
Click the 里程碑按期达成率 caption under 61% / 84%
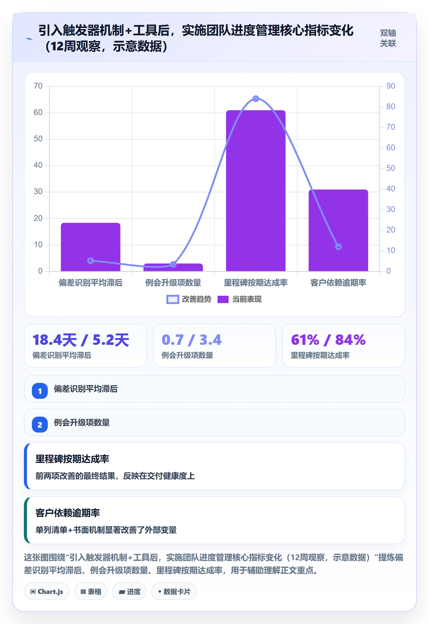(320, 355)
